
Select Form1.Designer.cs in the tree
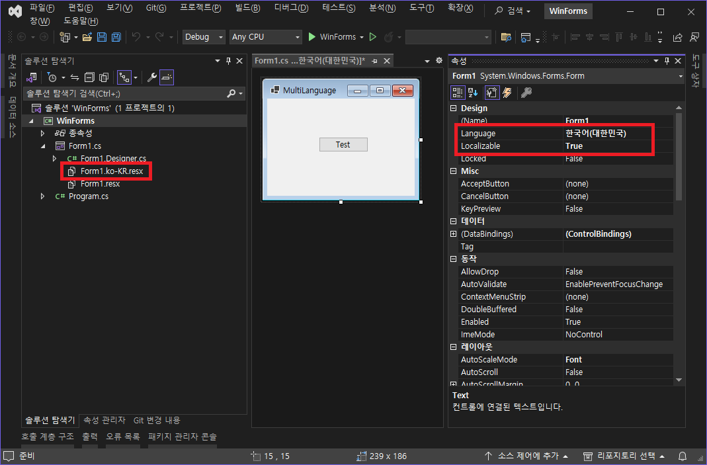[x=113, y=158]
